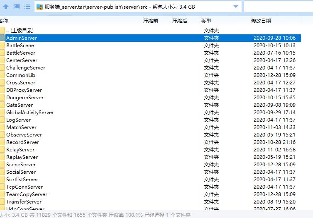
Task: Click the SceneServer folder icon
Action: [2, 165]
